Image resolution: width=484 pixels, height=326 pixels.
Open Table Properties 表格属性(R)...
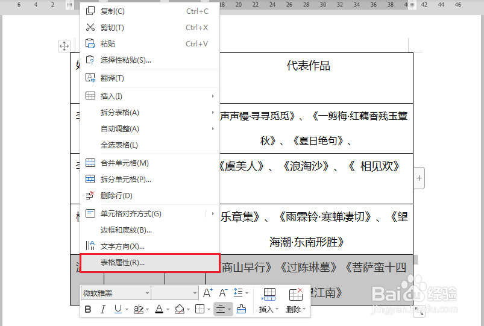click(x=149, y=263)
